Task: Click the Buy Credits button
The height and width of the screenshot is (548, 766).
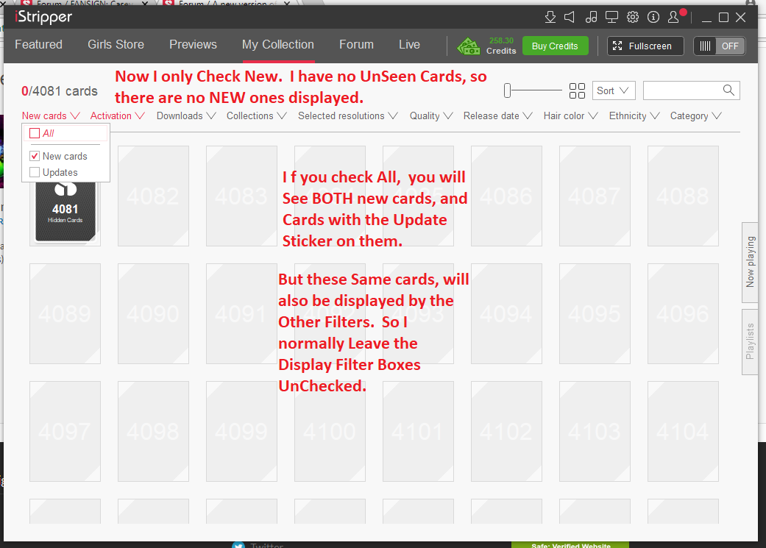Action: [555, 46]
